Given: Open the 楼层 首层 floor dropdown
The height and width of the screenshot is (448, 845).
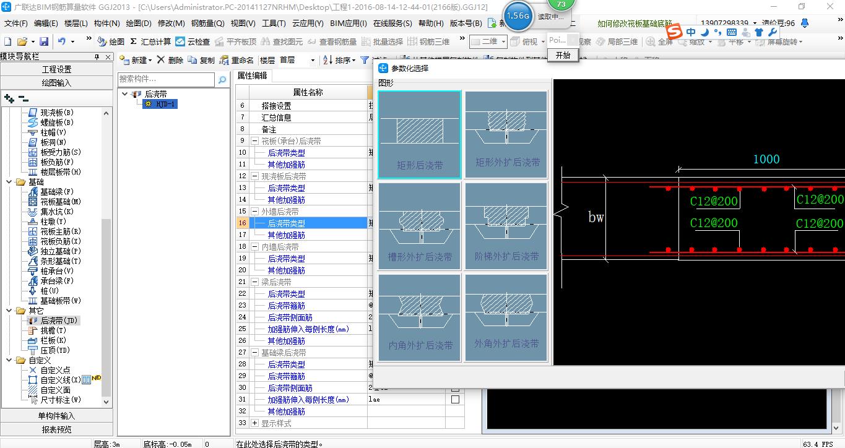Looking at the screenshot, I should click(x=313, y=61).
